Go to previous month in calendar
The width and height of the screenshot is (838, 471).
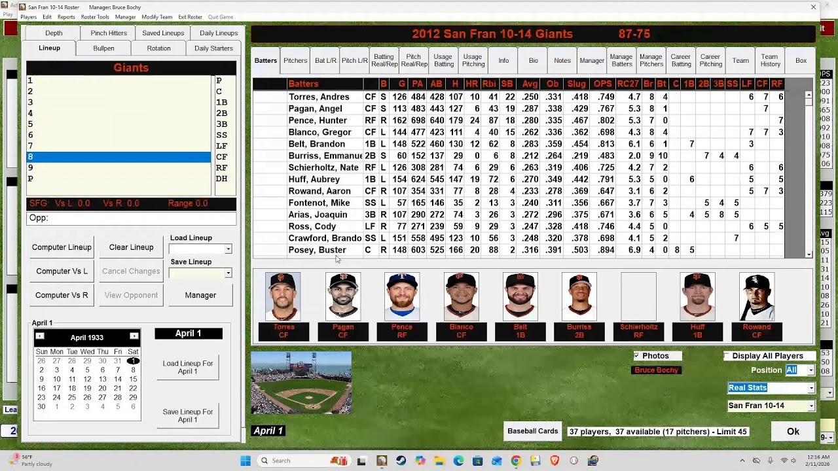click(x=40, y=336)
